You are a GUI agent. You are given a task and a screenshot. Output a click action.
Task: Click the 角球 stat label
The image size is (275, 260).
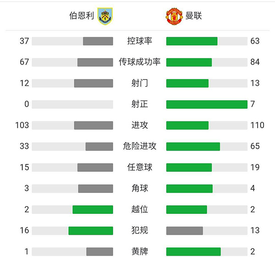[x=139, y=188]
